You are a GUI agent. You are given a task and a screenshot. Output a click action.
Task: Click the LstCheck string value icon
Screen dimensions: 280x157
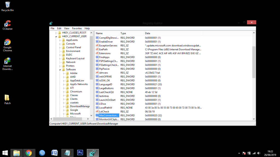coord(97,111)
